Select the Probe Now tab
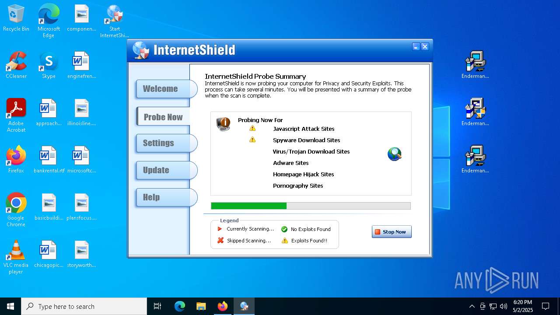Viewport: 560px width, 315px height. [163, 117]
